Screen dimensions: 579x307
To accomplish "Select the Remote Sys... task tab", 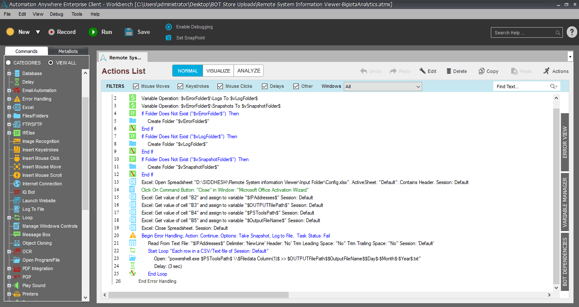I will 122,58.
